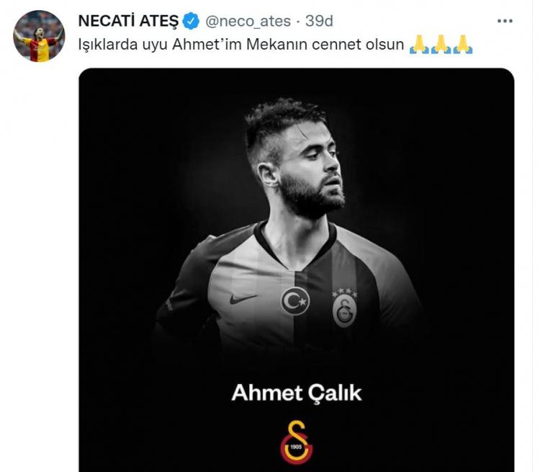Open the black-and-white memorial photo attachment
Viewport: 540px width, 472px height.
click(297, 270)
